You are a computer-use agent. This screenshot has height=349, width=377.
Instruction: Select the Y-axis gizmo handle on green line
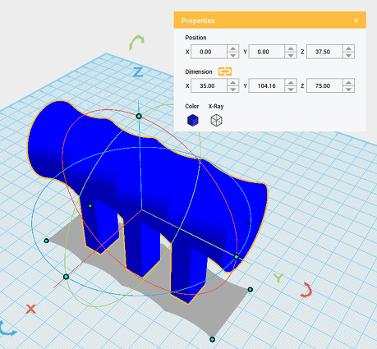click(x=237, y=257)
